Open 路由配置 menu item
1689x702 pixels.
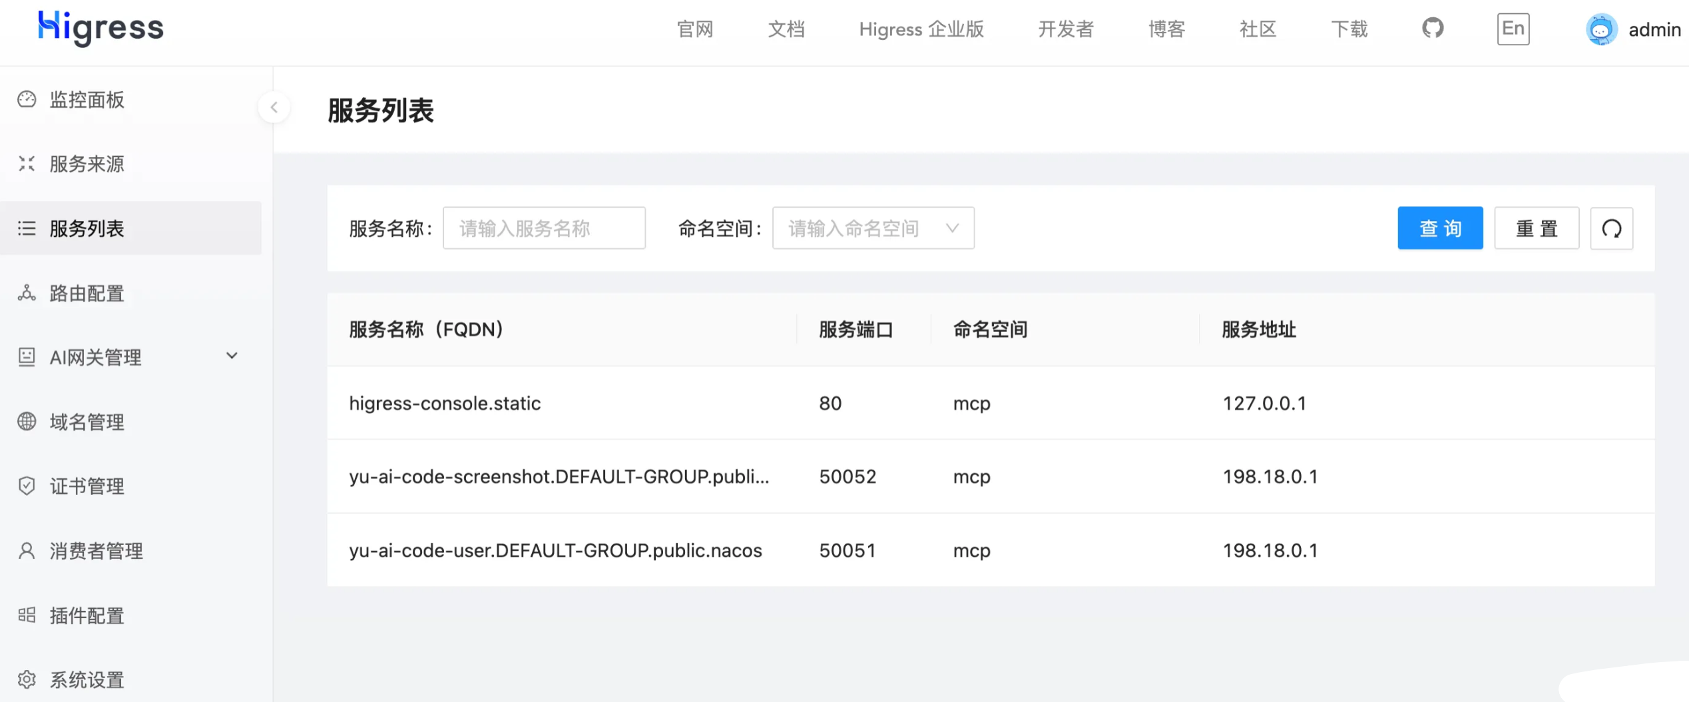pos(130,293)
